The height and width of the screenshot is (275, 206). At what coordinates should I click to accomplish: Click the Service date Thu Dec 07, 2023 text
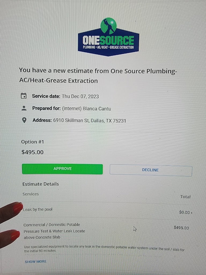[x=65, y=96]
